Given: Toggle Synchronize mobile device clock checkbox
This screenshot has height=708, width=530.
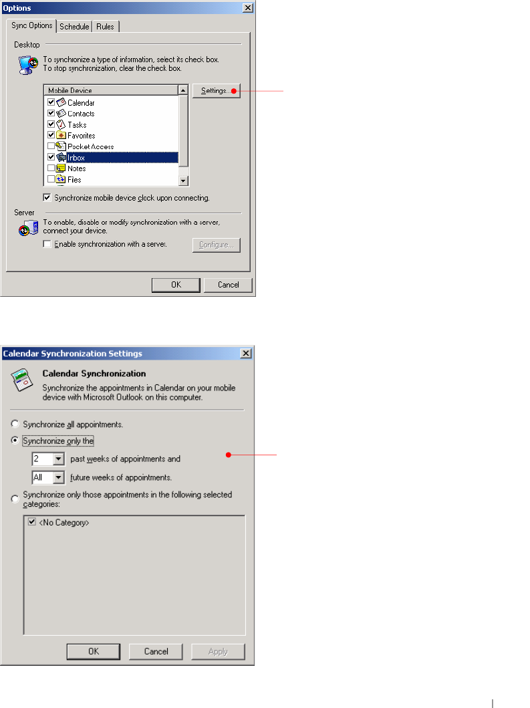Looking at the screenshot, I should 47,197.
